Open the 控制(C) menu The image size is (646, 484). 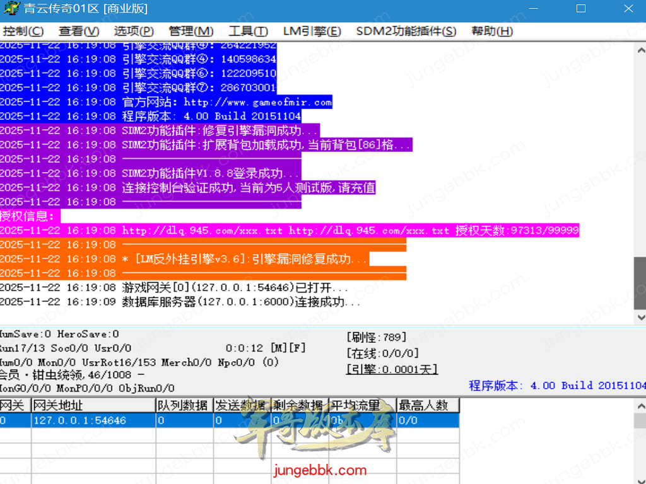pyautogui.click(x=23, y=32)
